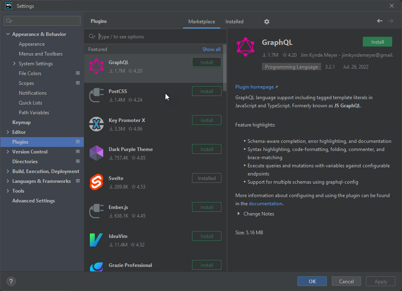The width and height of the screenshot is (402, 291).
Task: Click the IdeaVim logo icon
Action: click(96, 240)
